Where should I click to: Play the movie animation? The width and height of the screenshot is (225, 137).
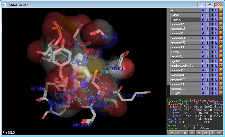pos(191,133)
